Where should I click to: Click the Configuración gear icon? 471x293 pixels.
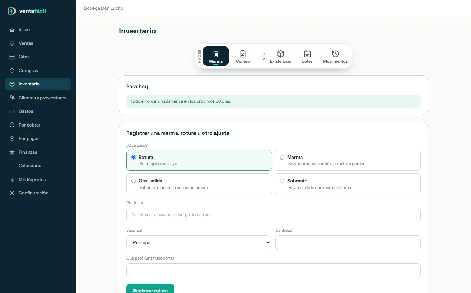[x=12, y=193]
